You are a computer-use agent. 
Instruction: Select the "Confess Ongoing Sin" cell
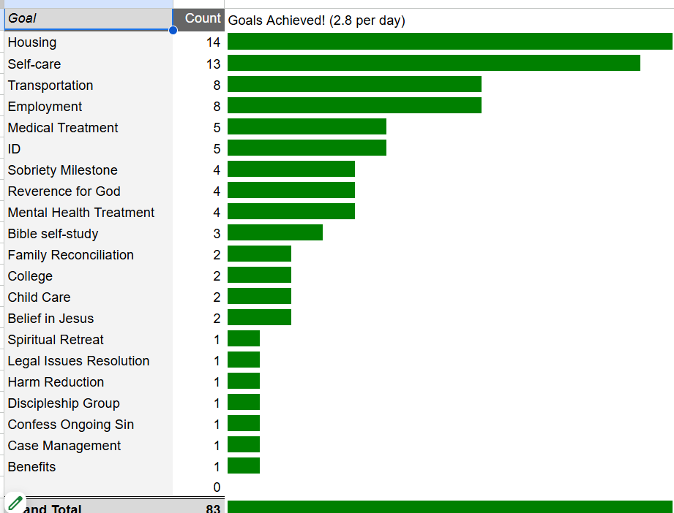89,424
